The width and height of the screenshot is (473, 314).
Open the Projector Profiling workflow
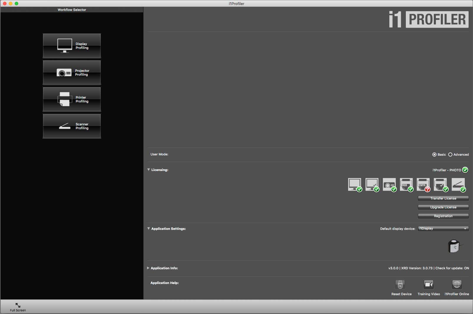tap(72, 72)
